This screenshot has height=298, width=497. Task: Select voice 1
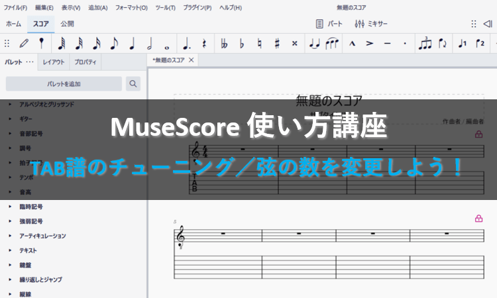(463, 44)
